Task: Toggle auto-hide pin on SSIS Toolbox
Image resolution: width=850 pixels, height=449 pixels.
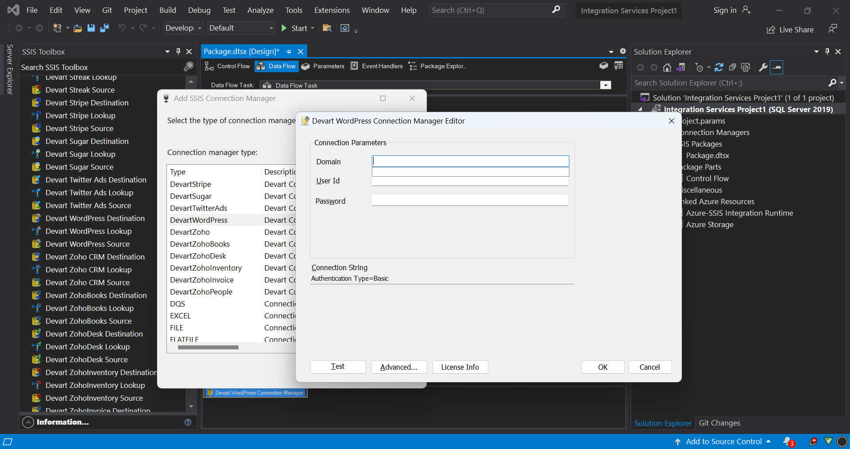Action: (178, 51)
